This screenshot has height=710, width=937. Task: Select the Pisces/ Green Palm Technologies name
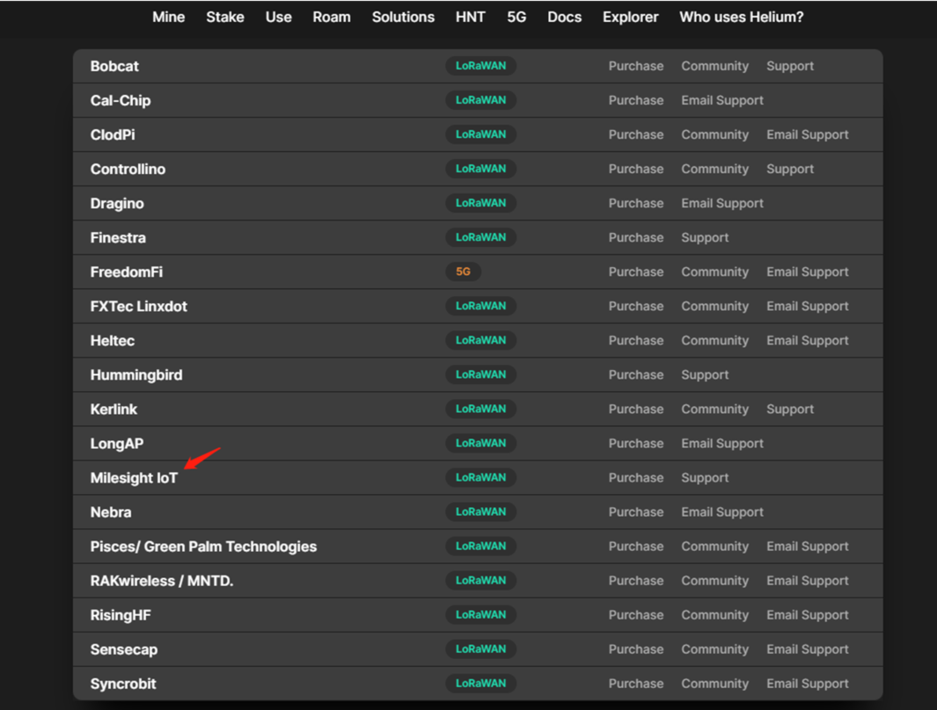coord(203,547)
